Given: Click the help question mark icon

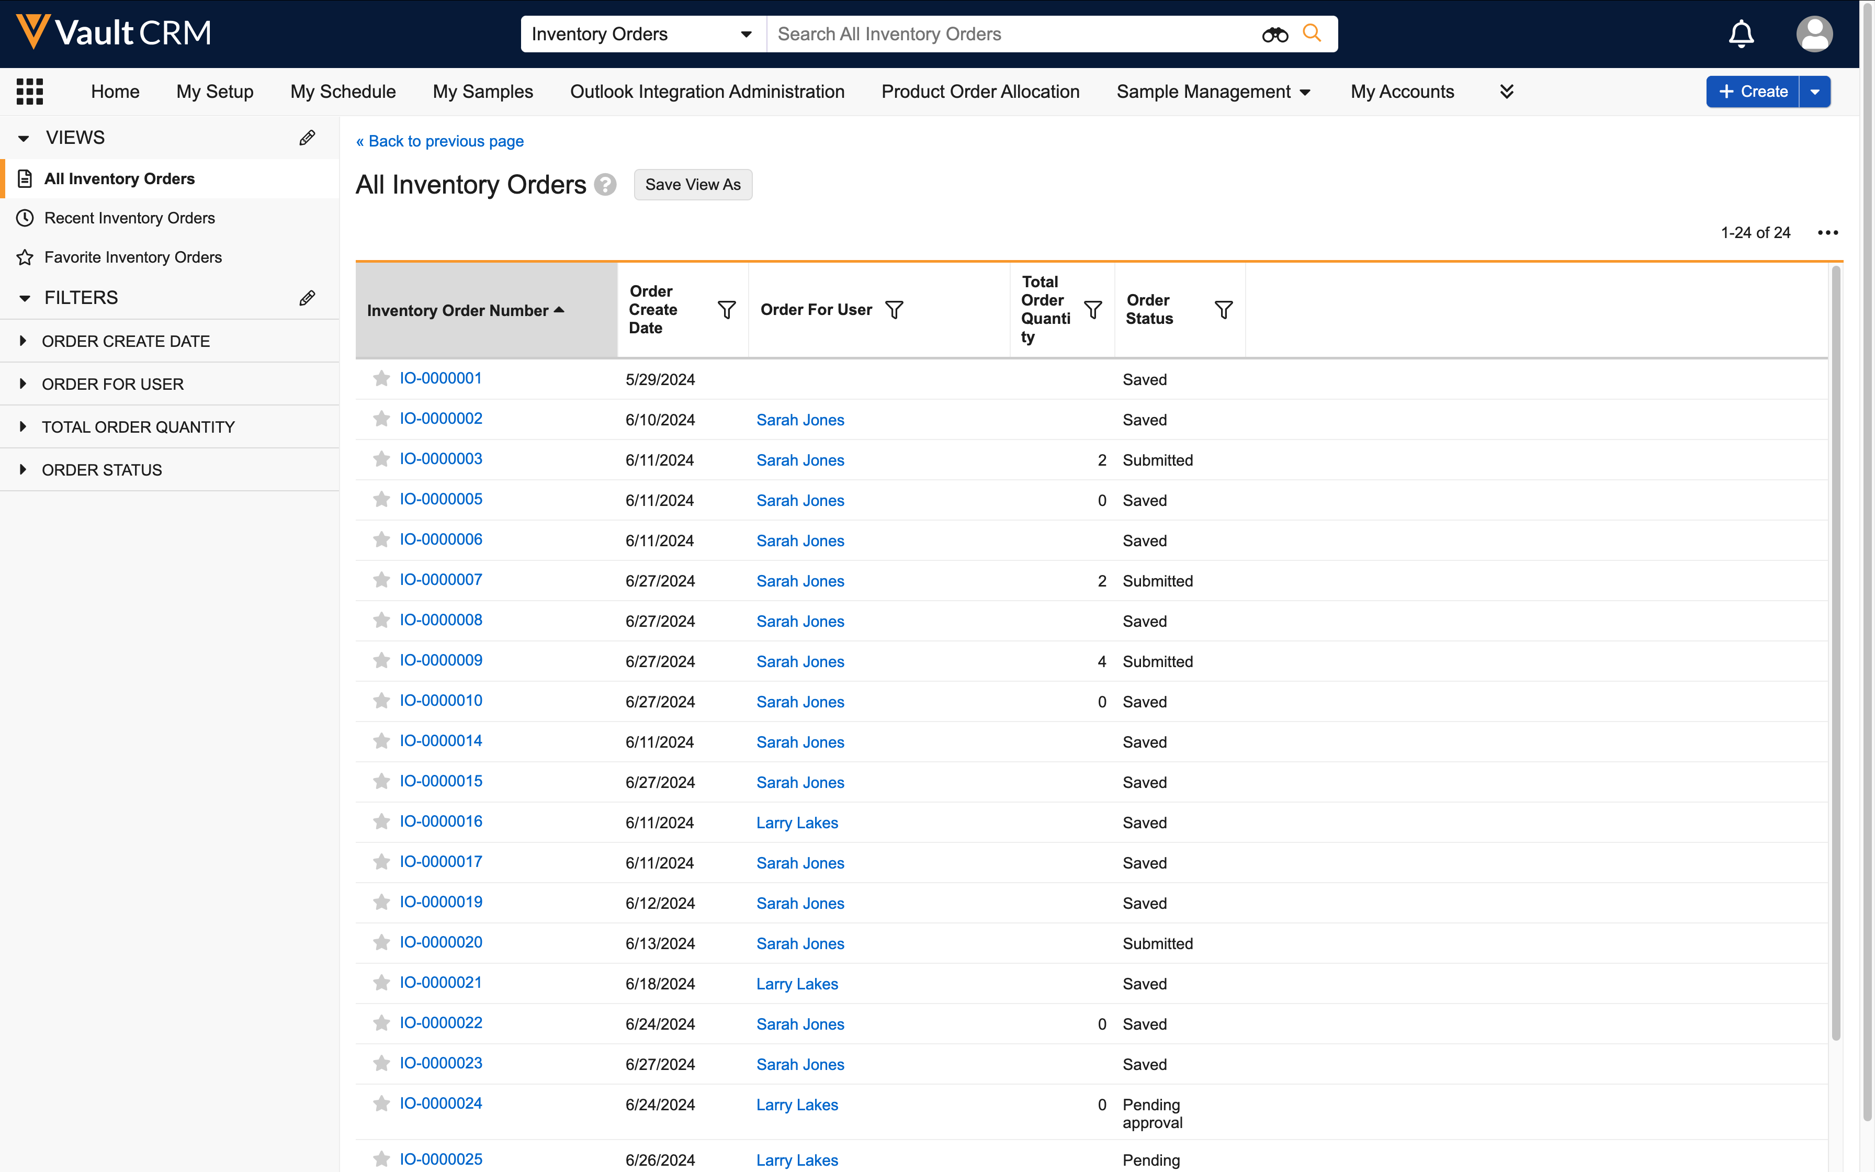Looking at the screenshot, I should [605, 185].
